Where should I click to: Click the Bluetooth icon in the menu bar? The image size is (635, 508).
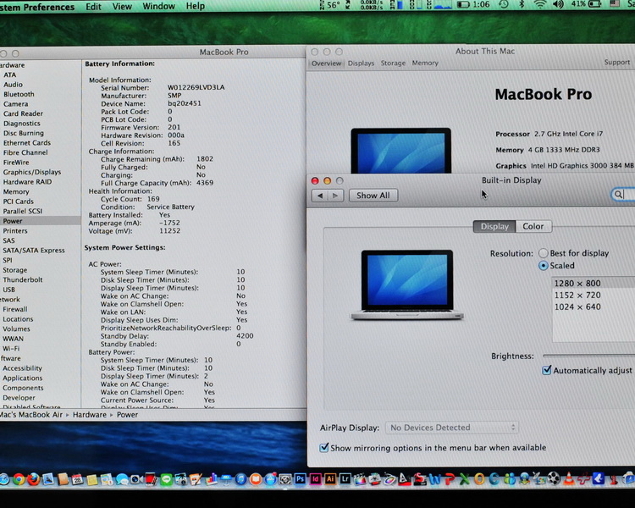click(x=522, y=5)
